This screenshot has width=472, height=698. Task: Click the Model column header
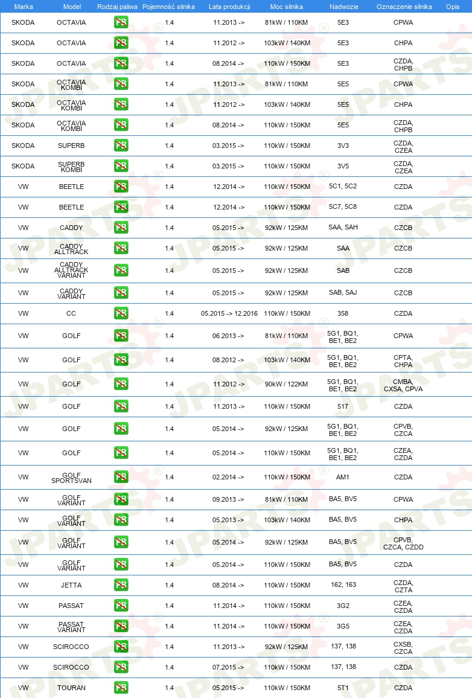click(x=72, y=7)
